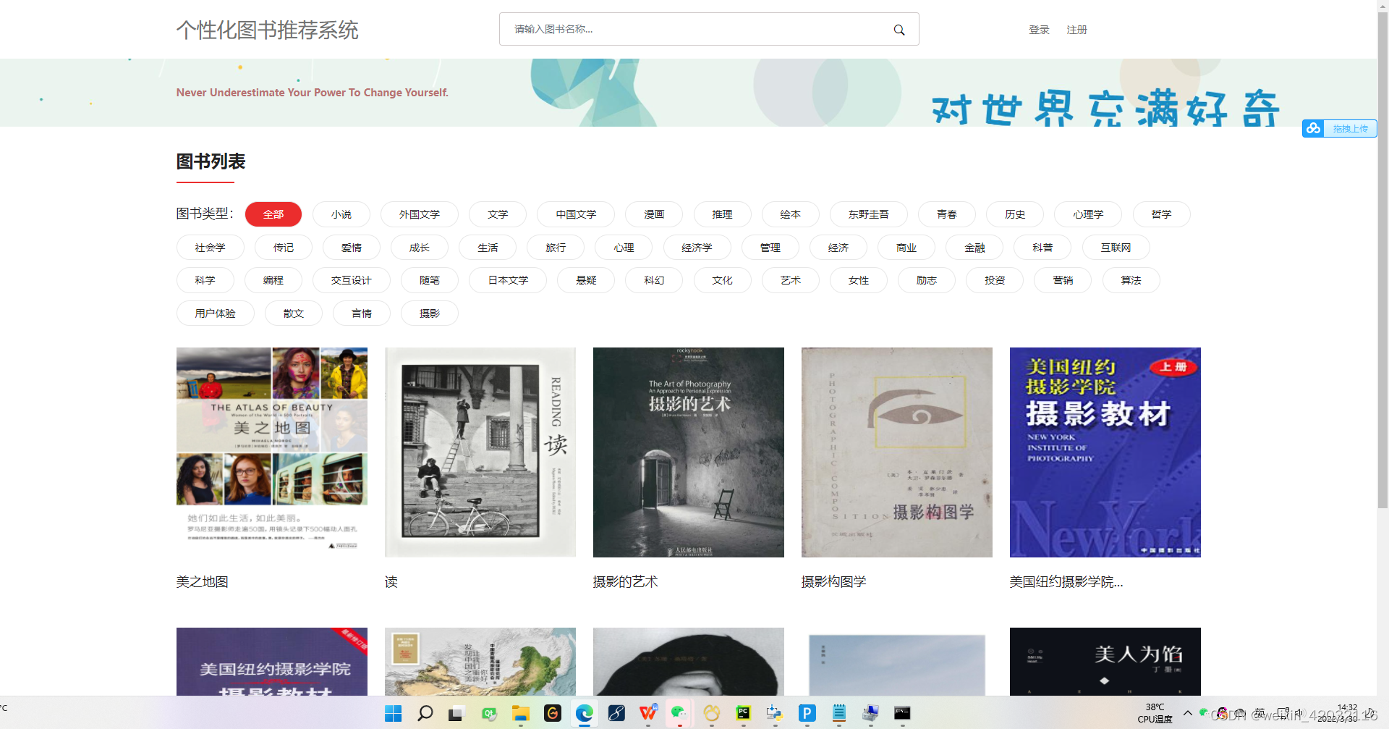Show books in 艺术 category
Screen dimensions: 1389x729
(x=790, y=280)
